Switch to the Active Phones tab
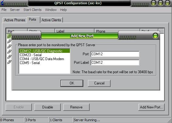The image size is (172, 123). click(x=15, y=20)
